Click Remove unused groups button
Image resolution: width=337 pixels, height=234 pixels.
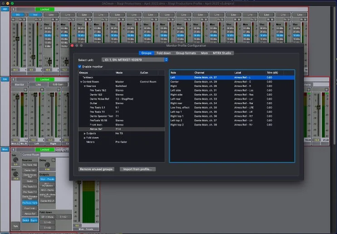[x=96, y=169]
